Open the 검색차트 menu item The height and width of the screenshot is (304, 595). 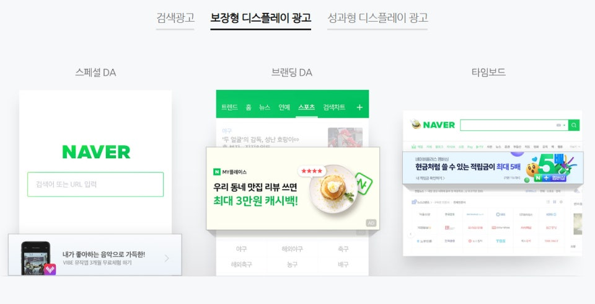tap(334, 107)
